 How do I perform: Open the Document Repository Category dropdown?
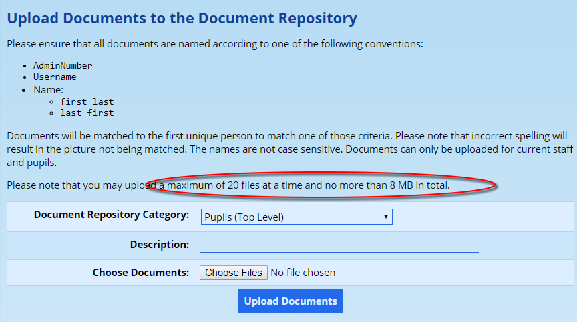296,217
